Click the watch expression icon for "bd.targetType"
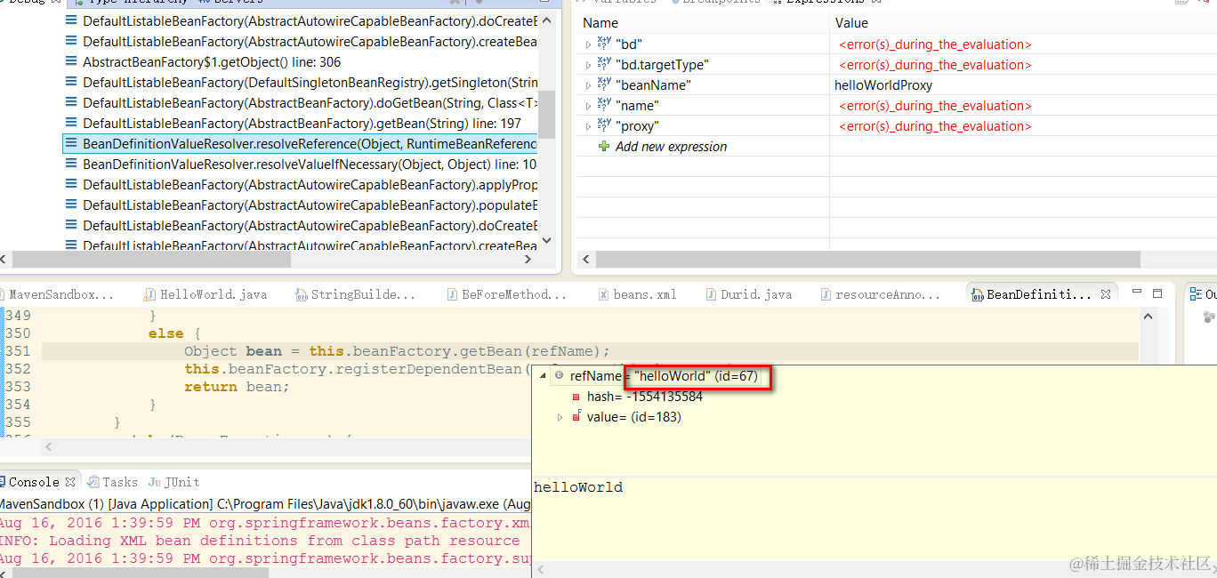Viewport: 1217px width, 578px height. coord(604,64)
